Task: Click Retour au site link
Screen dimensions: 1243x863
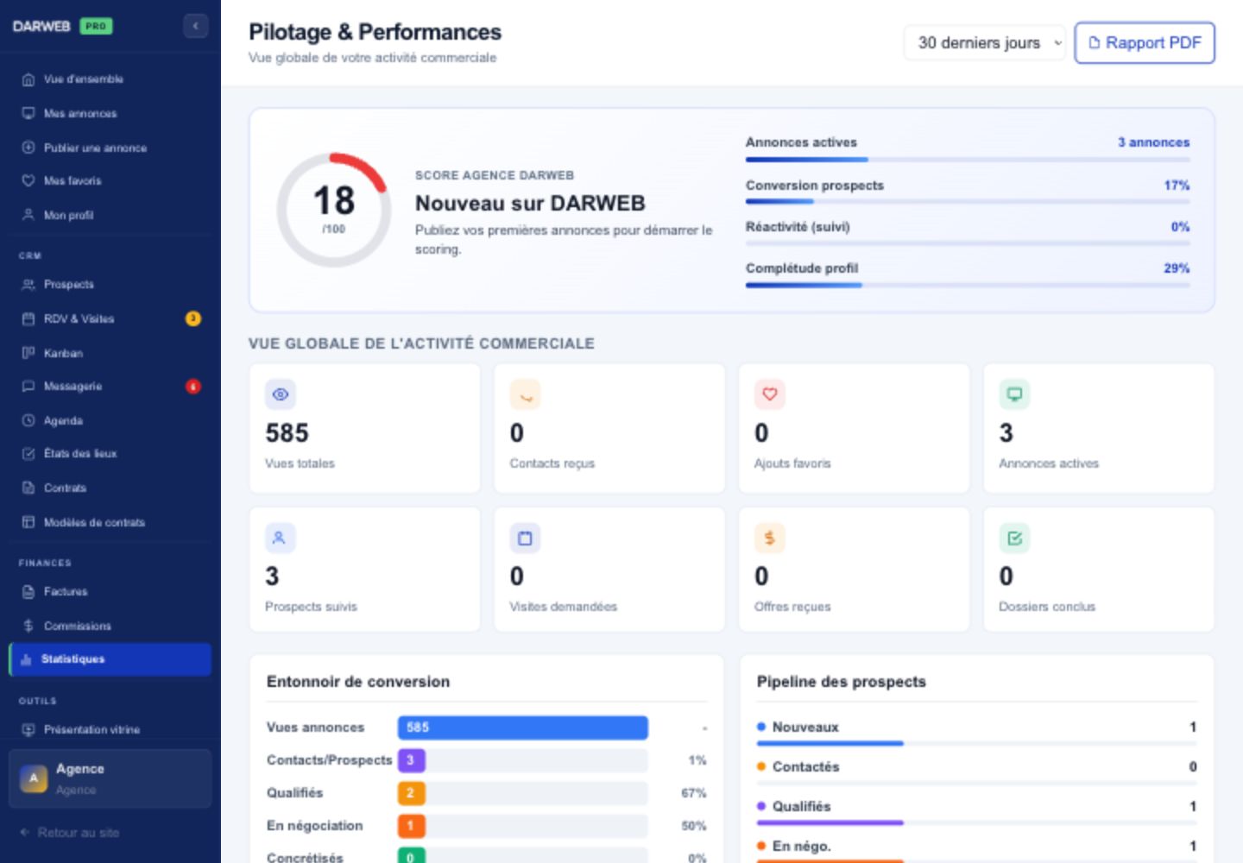Action: (70, 833)
